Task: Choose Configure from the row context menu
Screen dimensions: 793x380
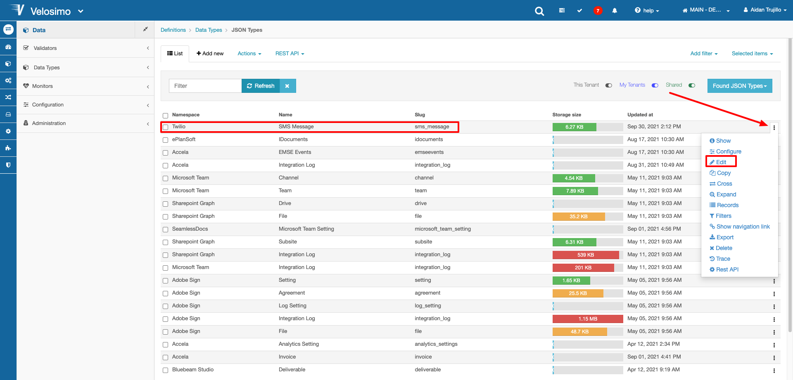Action: pyautogui.click(x=725, y=151)
